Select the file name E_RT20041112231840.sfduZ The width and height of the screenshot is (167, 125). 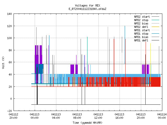[87, 9]
